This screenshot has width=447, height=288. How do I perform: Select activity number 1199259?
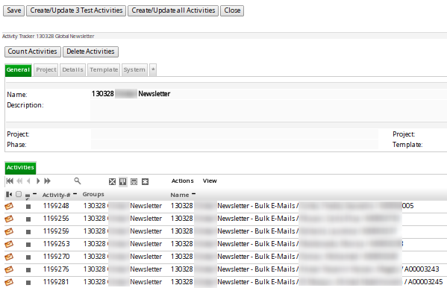[x=56, y=231]
